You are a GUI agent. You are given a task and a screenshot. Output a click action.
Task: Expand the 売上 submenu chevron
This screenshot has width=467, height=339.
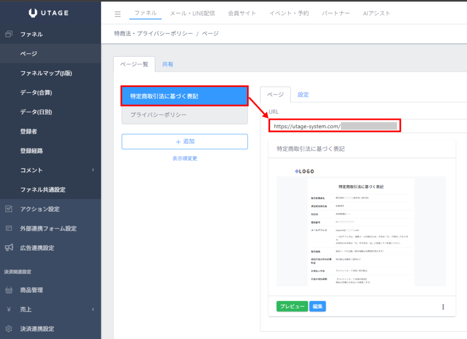pyautogui.click(x=93, y=310)
